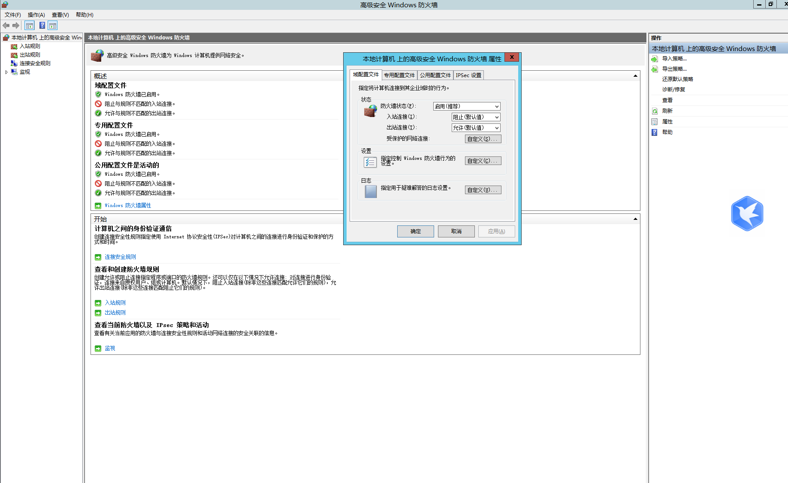Click 还原默认策略 in actions pane
The image size is (788, 483).
click(678, 79)
